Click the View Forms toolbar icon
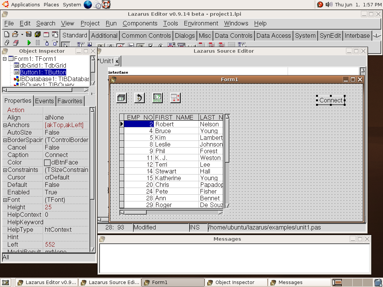383x287 pixels. pos(16,43)
